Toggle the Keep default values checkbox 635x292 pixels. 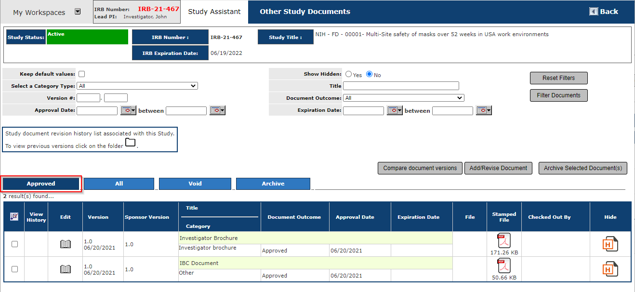tap(81, 74)
